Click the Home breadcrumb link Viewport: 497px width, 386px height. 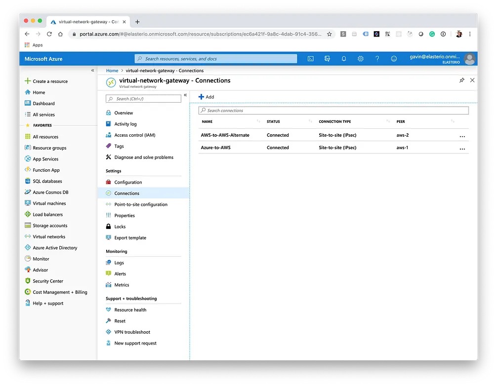click(112, 70)
